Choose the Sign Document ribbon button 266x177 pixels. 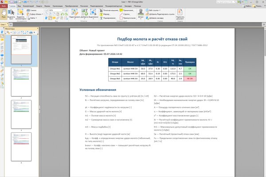click(180, 14)
